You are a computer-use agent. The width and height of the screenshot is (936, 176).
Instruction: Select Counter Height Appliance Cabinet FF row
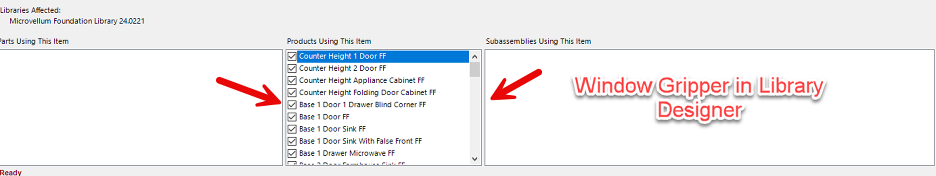[x=361, y=80]
